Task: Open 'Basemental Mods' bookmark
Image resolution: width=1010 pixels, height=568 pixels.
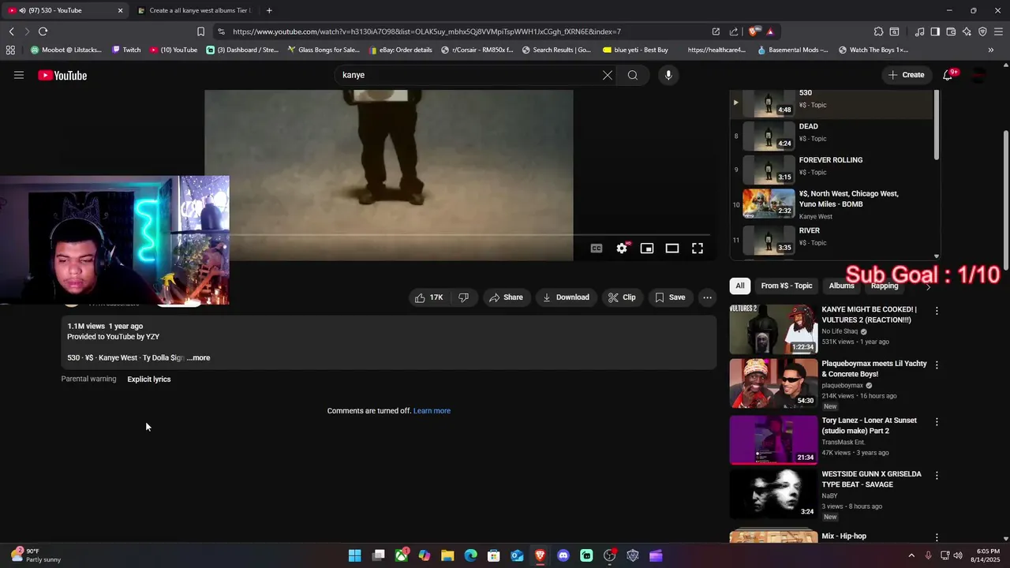Action: pyautogui.click(x=792, y=50)
